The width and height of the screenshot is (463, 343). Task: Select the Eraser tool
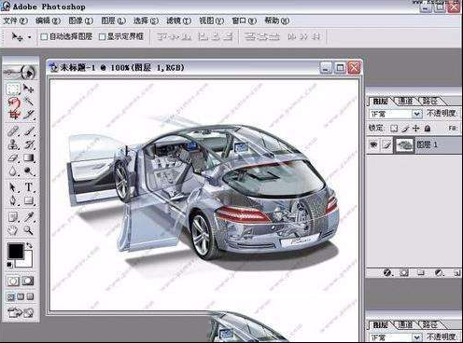(13, 158)
